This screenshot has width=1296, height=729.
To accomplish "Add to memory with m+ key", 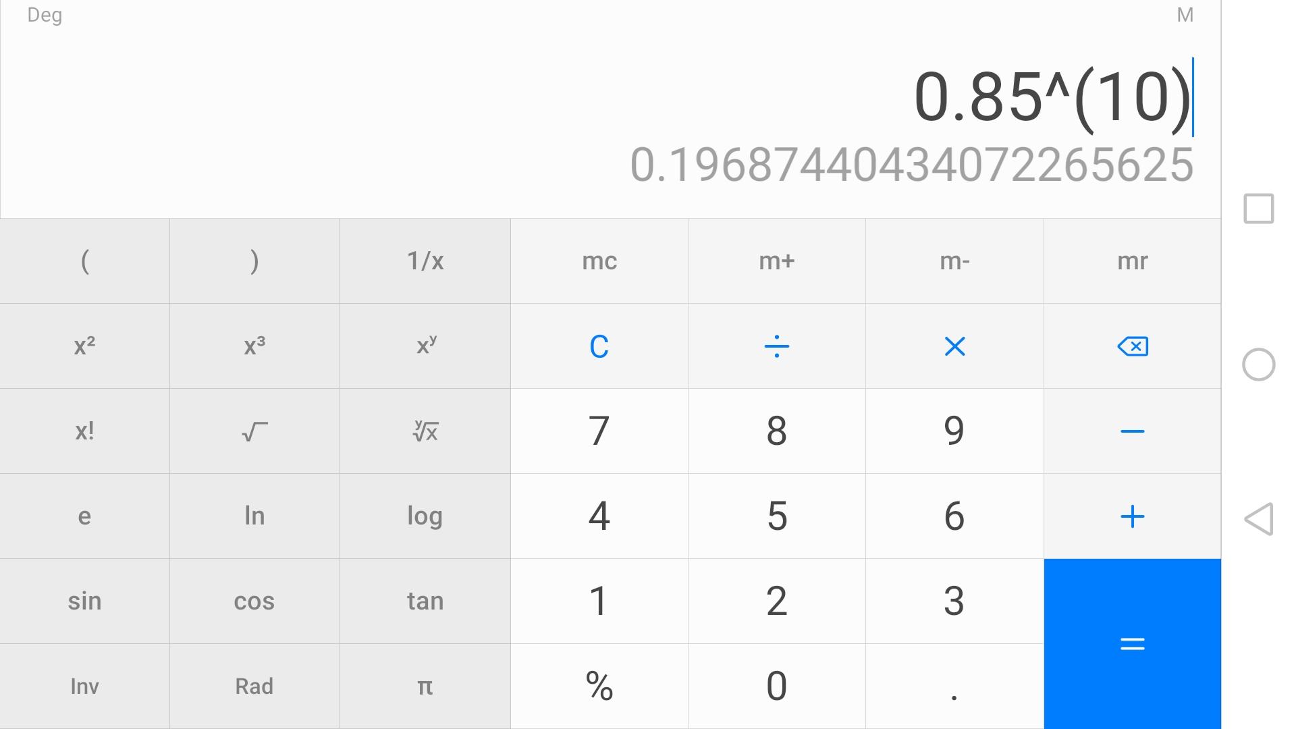I will [x=776, y=261].
